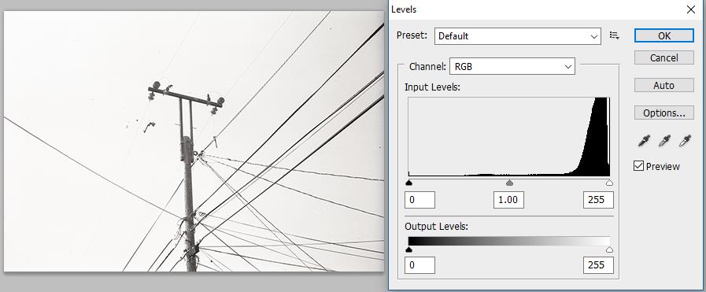Close the Levels dialog

tap(691, 9)
